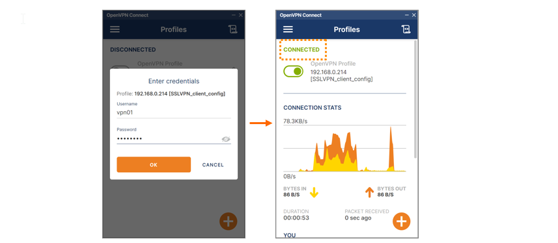Click orange Bytes Out up arrow
This screenshot has height=243, width=558.
pyautogui.click(x=369, y=192)
